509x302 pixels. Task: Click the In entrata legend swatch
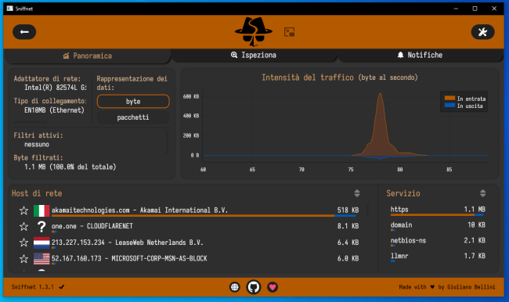click(449, 98)
